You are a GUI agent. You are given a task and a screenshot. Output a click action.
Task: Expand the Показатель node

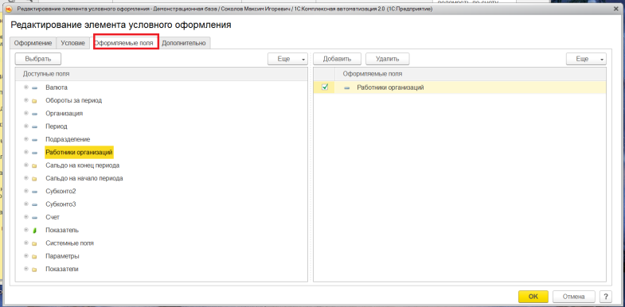pos(26,230)
